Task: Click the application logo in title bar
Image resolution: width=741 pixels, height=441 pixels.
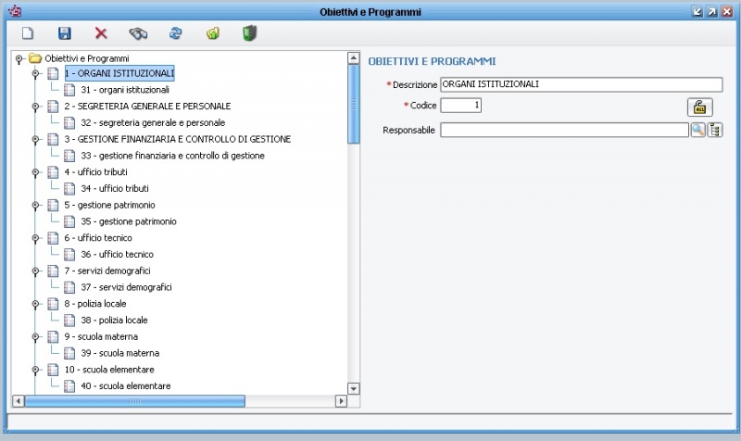Action: 15,11
